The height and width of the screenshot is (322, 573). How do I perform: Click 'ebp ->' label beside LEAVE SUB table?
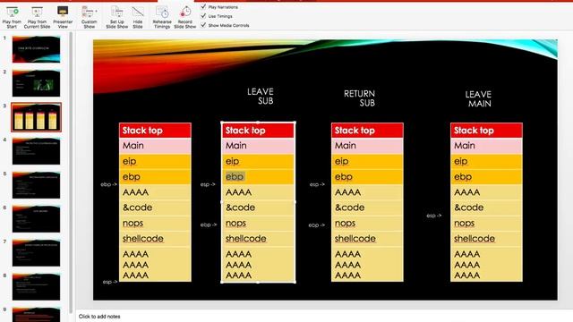(209, 225)
